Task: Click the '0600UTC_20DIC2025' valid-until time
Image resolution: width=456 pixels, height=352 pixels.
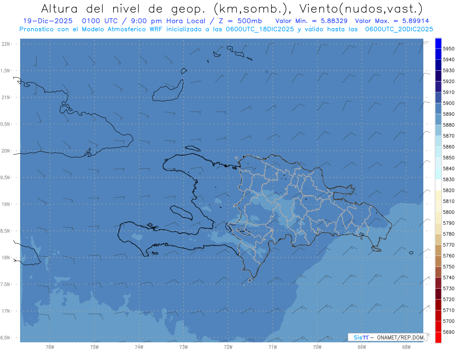Action: (x=399, y=29)
